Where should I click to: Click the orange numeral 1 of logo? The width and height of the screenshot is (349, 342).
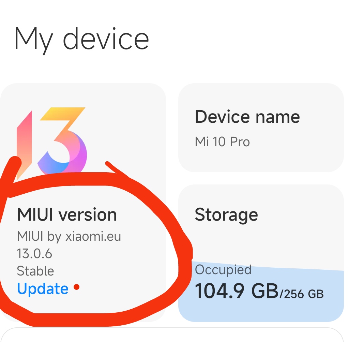pyautogui.click(x=25, y=144)
